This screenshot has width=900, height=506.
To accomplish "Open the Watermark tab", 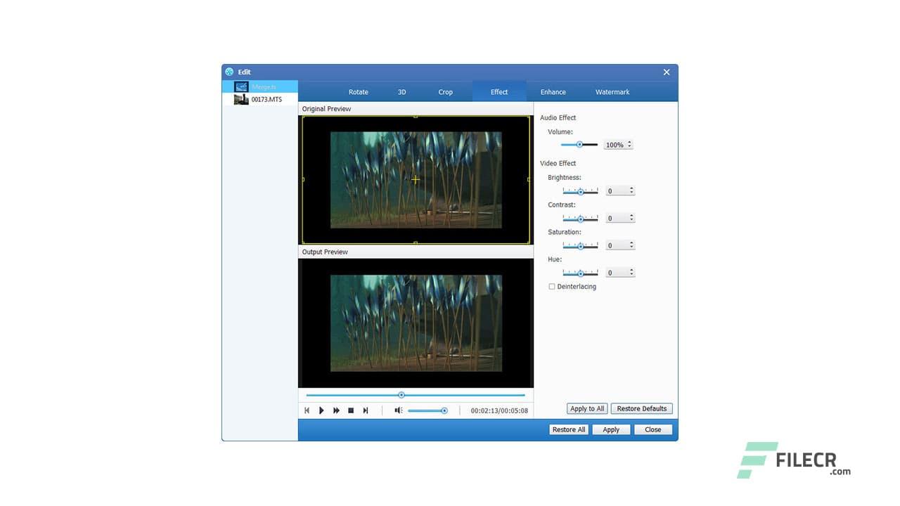I will tap(612, 91).
